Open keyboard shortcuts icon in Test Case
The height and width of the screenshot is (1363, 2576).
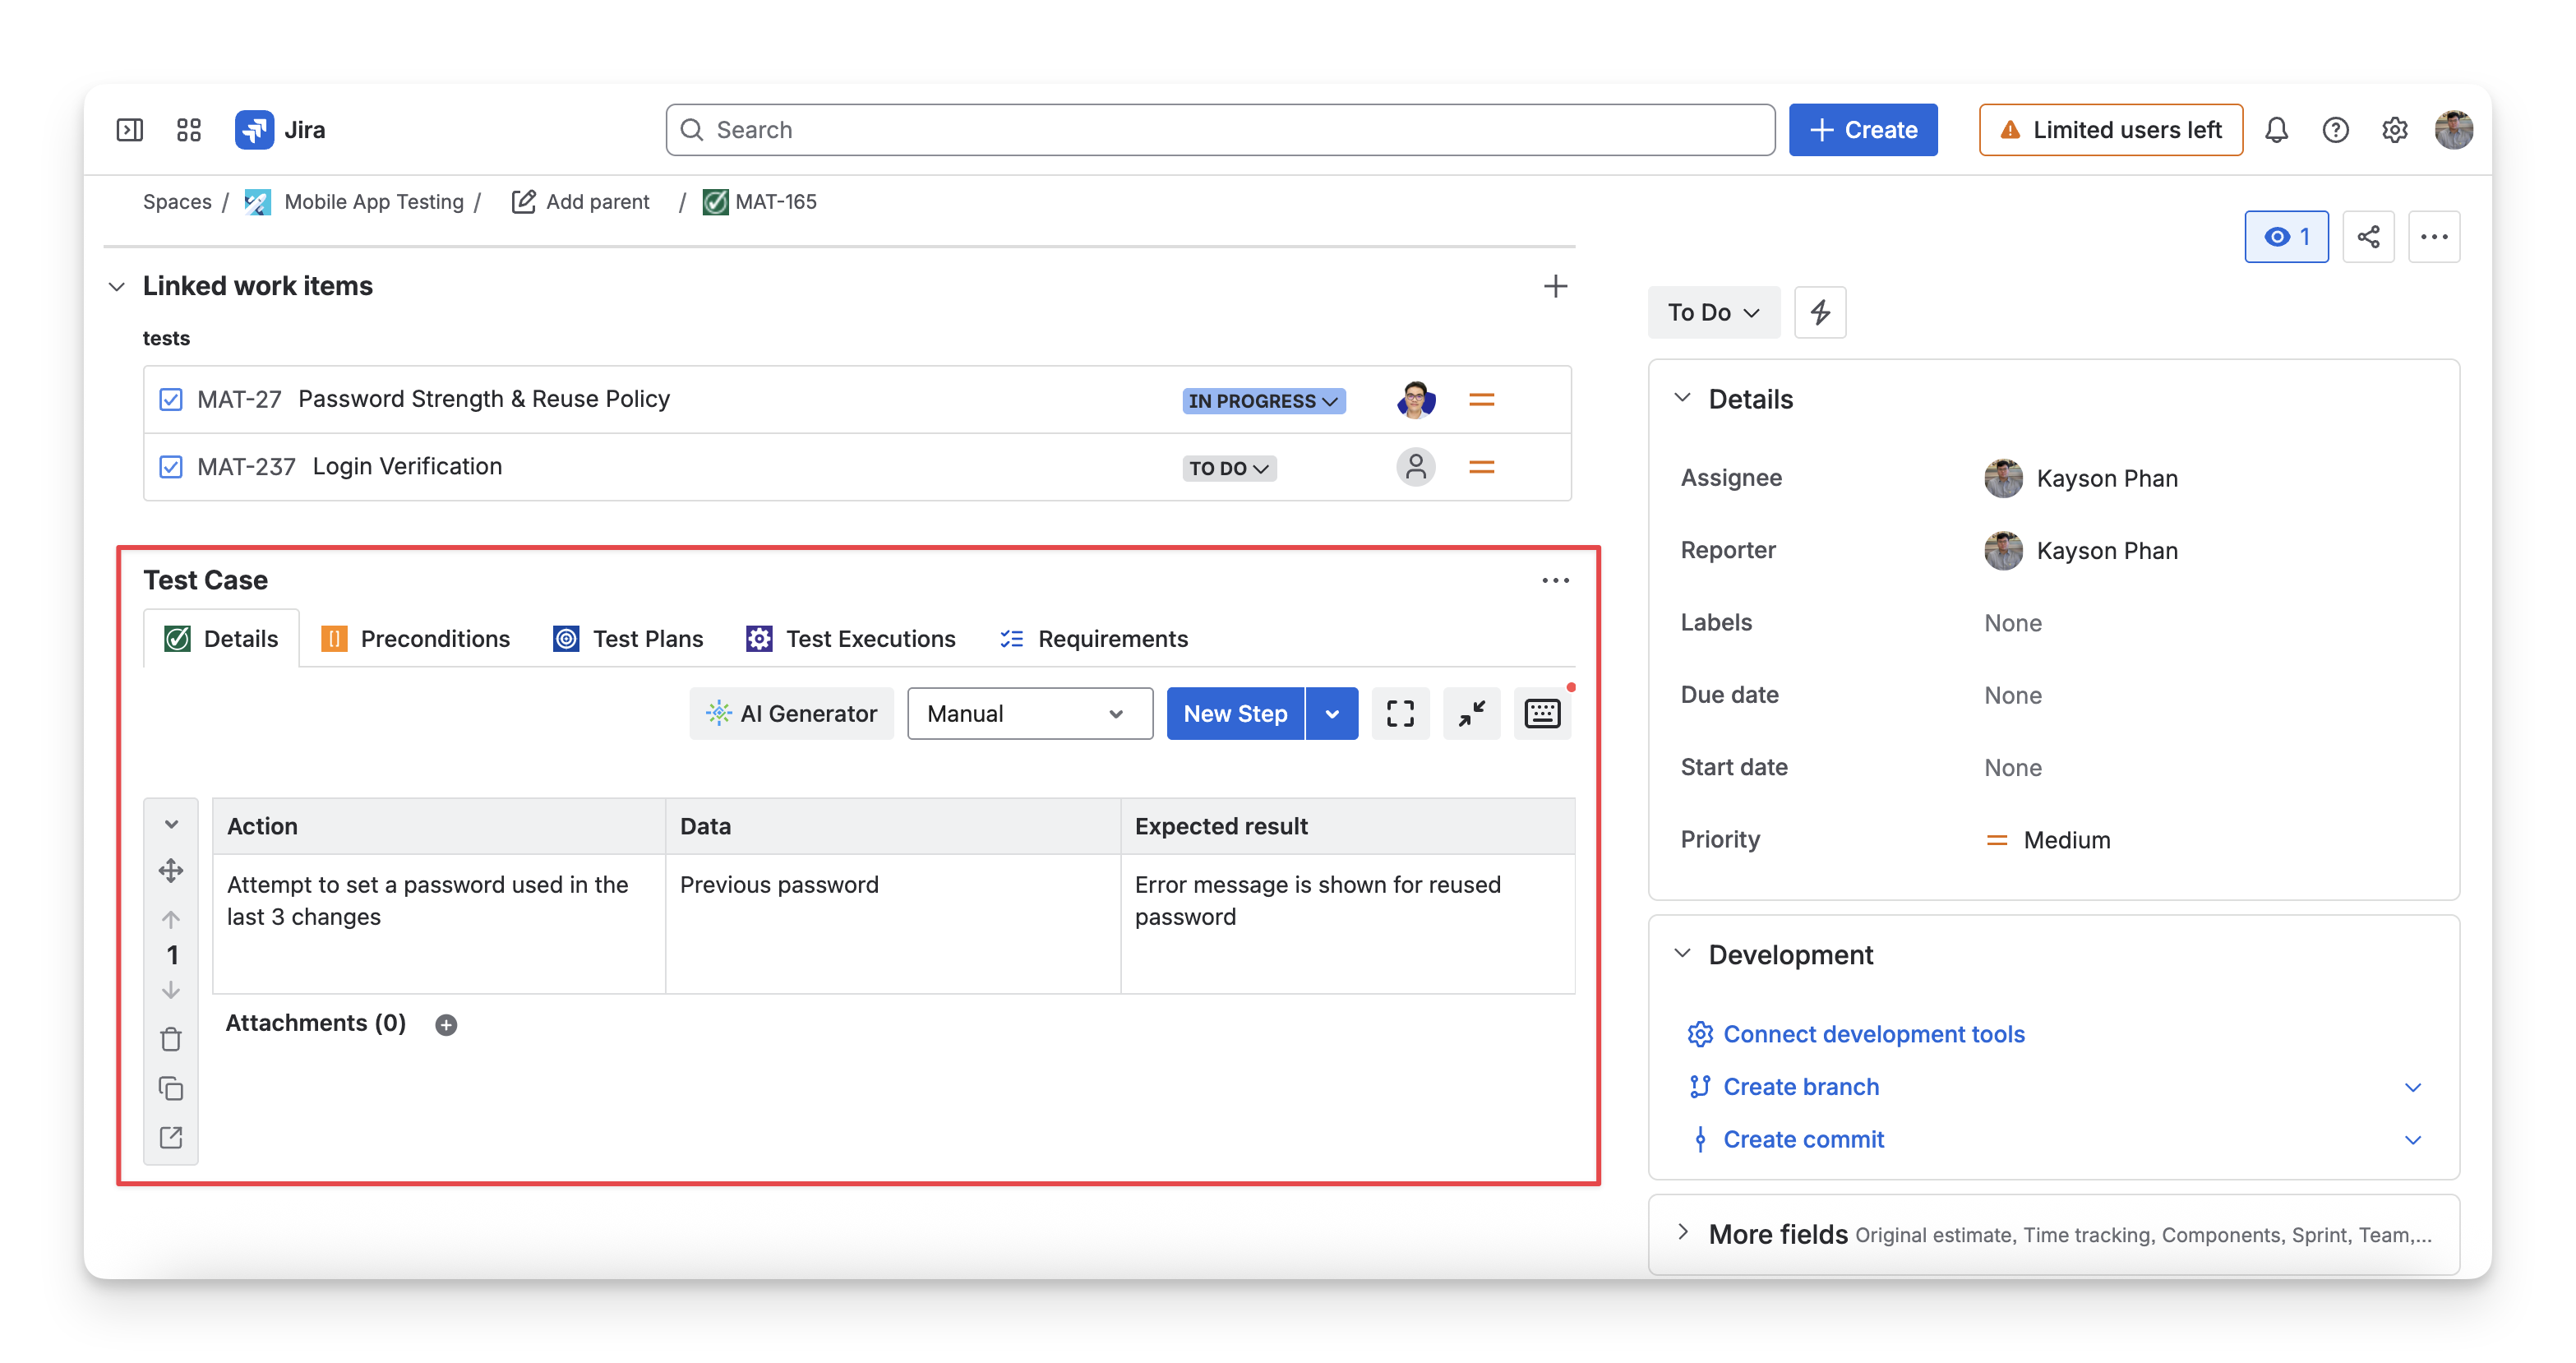(1542, 714)
